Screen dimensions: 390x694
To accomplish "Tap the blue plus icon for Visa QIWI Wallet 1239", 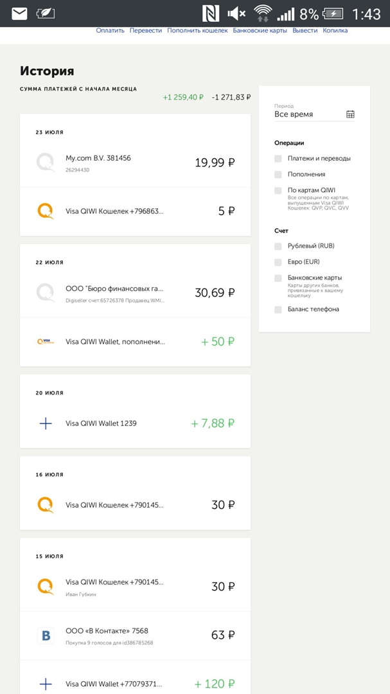I will coord(46,423).
